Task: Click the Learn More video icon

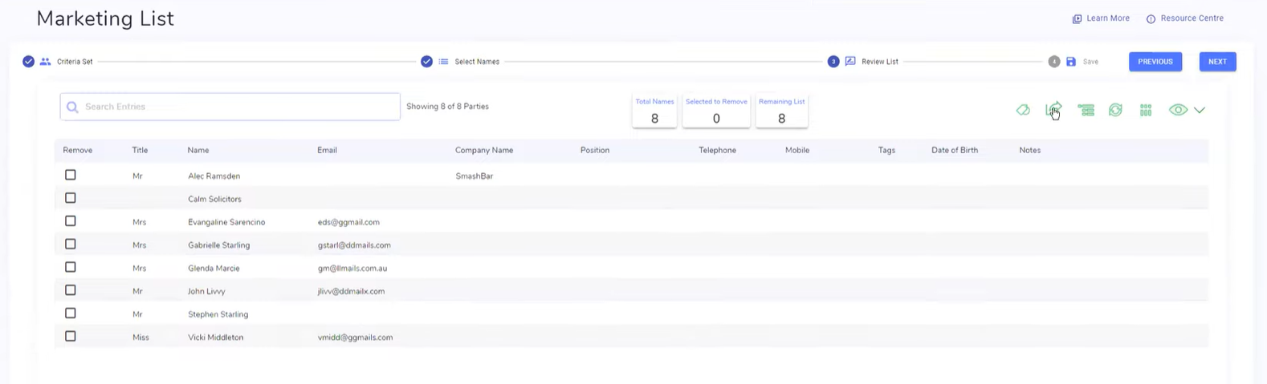Action: (x=1077, y=18)
